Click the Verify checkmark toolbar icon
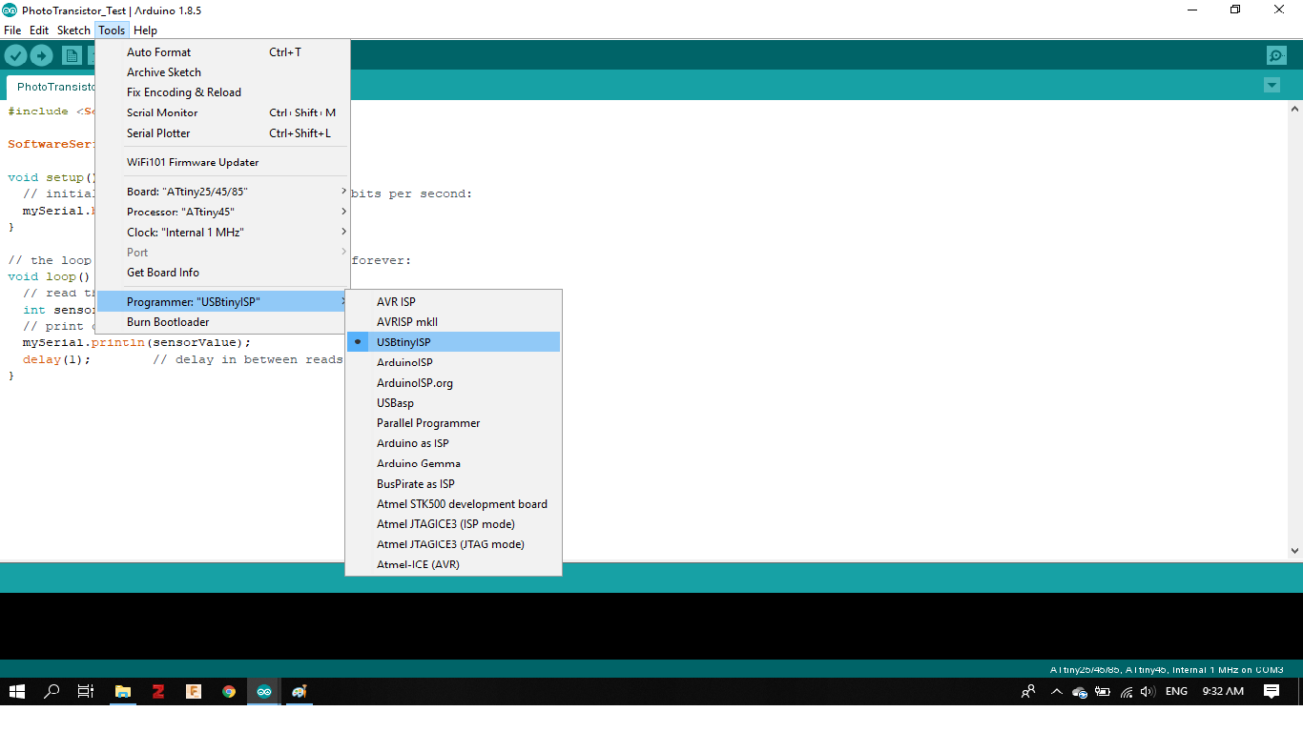Screen dimensions: 1303x732 tap(15, 55)
